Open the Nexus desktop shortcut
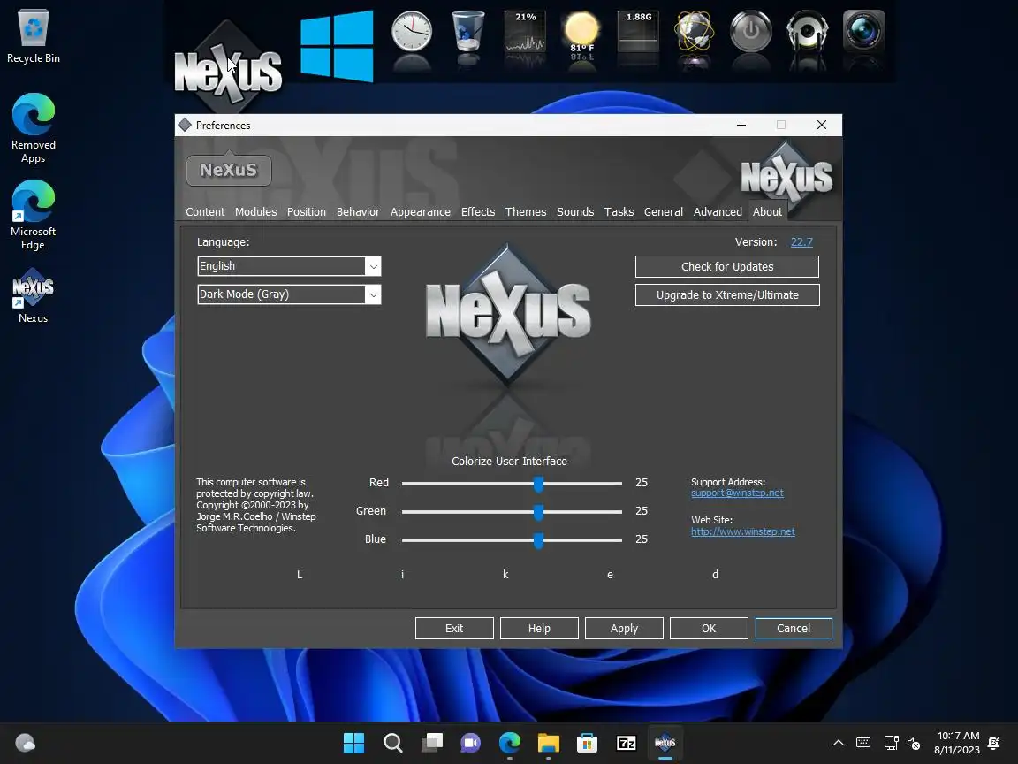Screen dimensions: 1018x764 pos(33,295)
